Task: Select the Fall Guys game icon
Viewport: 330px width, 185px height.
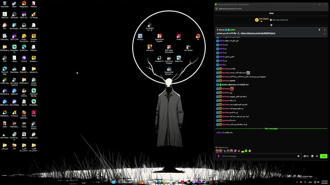Action: pyautogui.click(x=140, y=37)
